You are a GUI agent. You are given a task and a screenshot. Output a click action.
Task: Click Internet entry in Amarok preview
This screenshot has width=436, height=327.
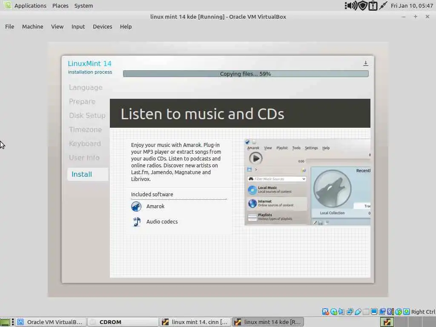point(277,203)
